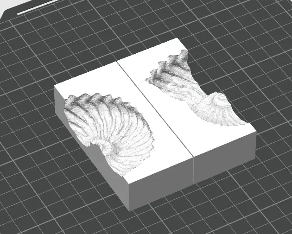Click the bottom front corner of the ammonite block
Screen dimensions: 292x234
(129, 210)
